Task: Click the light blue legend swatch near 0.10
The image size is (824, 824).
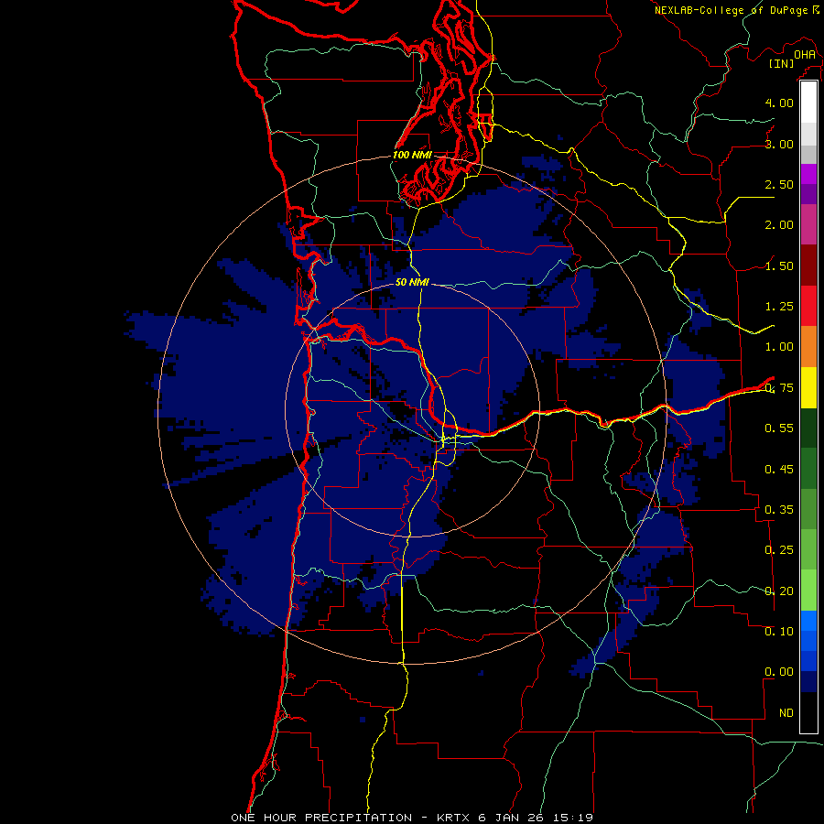Action: [808, 621]
